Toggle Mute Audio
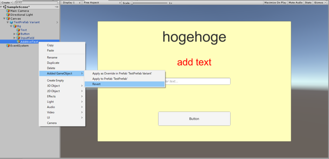 (296, 3)
